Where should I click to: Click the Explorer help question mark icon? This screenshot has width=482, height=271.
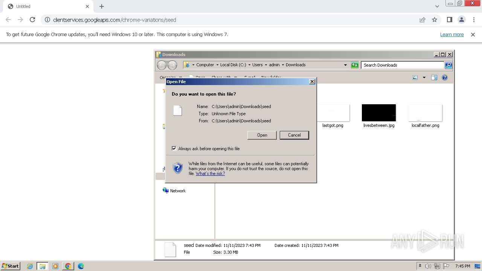(445, 78)
